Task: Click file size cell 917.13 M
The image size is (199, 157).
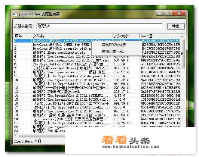Action: point(121,68)
